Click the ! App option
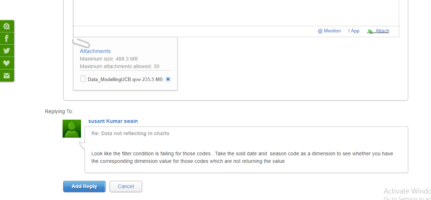 tap(354, 31)
